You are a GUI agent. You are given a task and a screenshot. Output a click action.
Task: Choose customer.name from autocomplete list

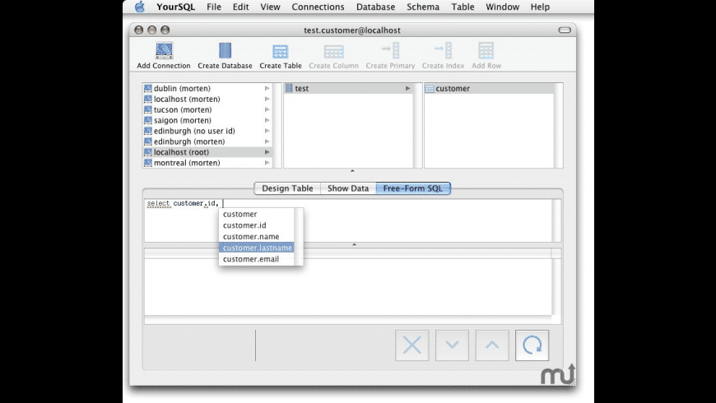pos(257,236)
